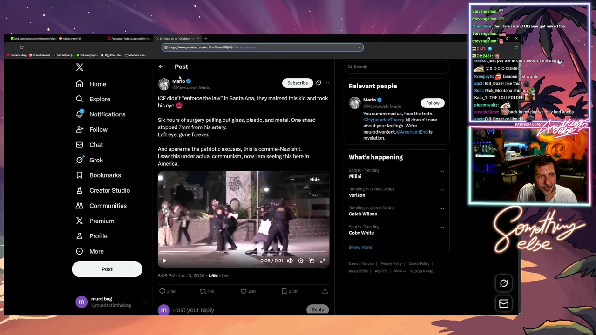Screen dimensions: 596x335
Task: Click the Grok floating button
Action: (503, 283)
